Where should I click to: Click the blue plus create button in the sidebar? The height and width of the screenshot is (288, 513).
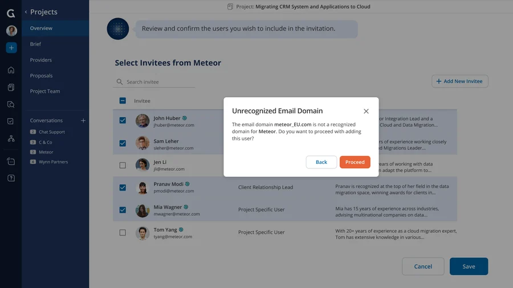11,48
